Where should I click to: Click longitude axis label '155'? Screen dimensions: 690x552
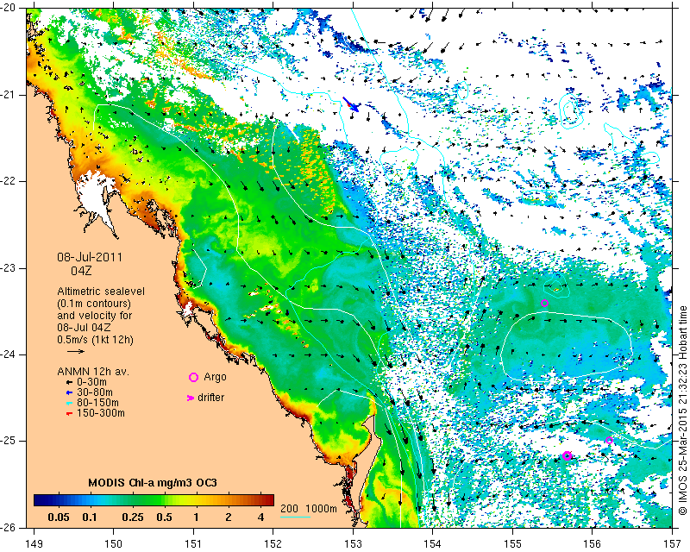point(512,544)
